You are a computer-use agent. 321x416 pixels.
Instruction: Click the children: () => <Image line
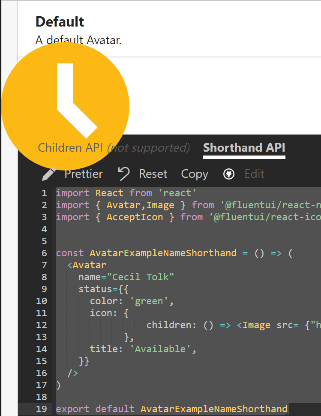(234, 325)
